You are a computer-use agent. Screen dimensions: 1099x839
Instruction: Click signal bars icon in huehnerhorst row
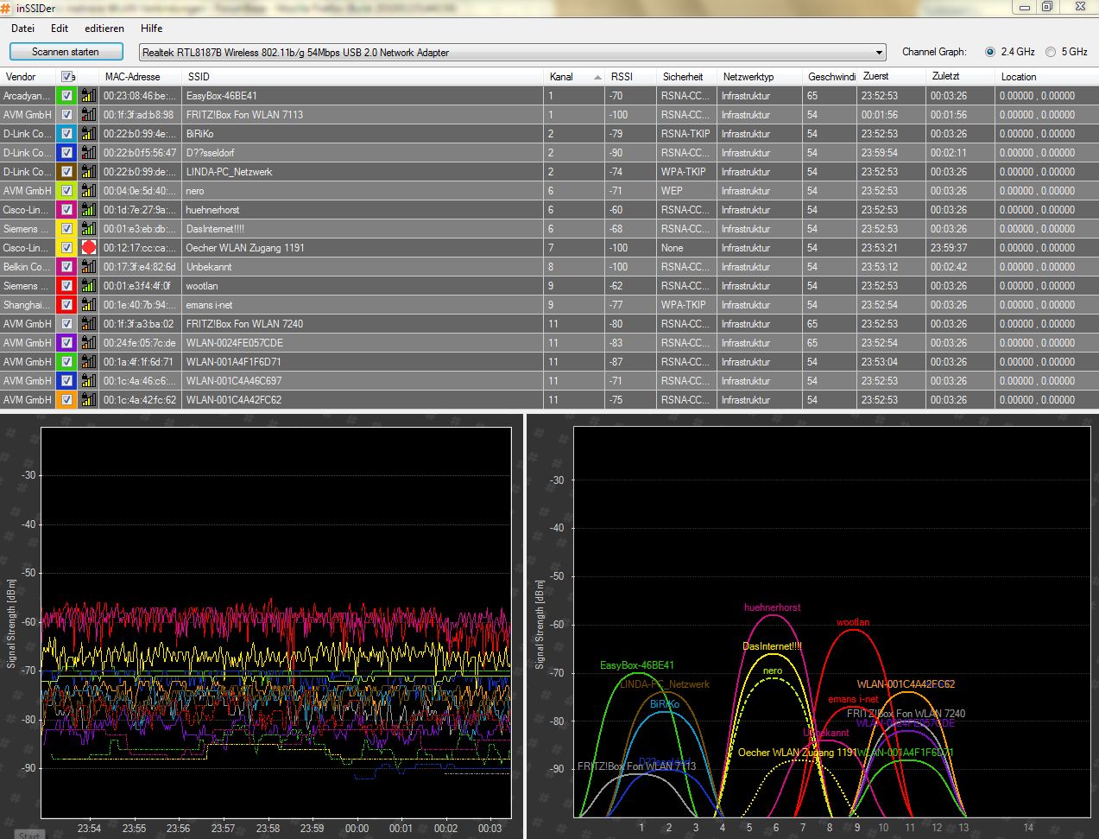(88, 210)
